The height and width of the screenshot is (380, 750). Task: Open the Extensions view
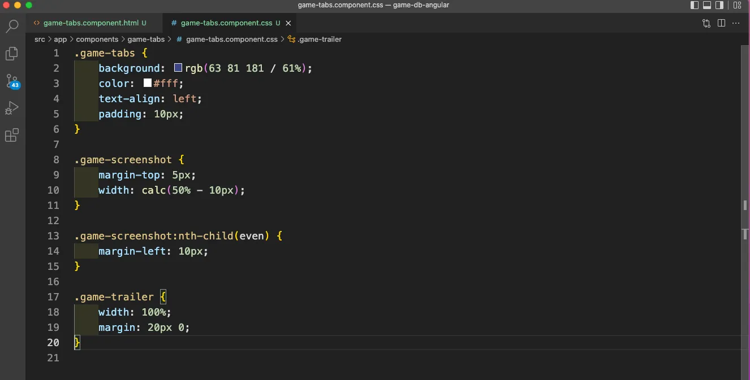tap(12, 136)
